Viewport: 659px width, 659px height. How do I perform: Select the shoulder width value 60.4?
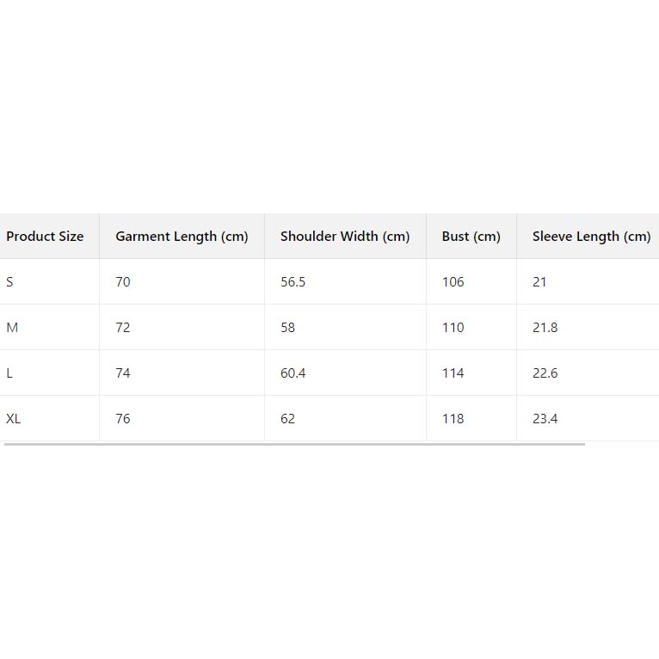[293, 373]
